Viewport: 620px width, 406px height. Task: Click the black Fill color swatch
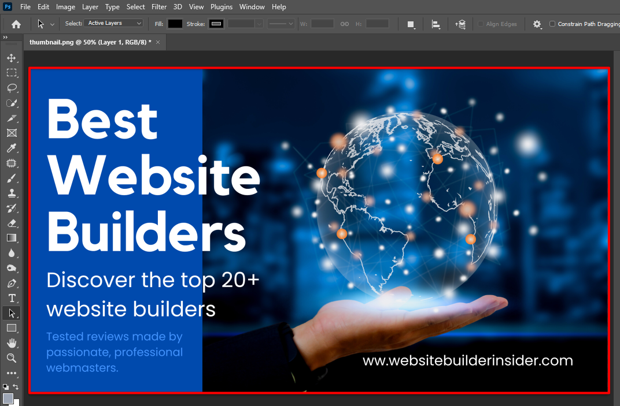(175, 24)
